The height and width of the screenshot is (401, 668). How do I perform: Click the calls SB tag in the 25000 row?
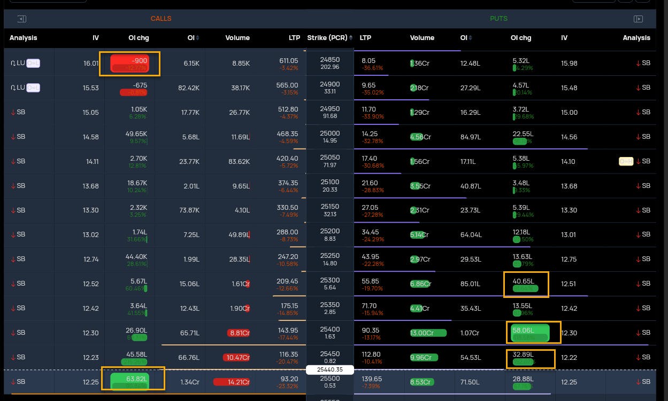tap(18, 137)
